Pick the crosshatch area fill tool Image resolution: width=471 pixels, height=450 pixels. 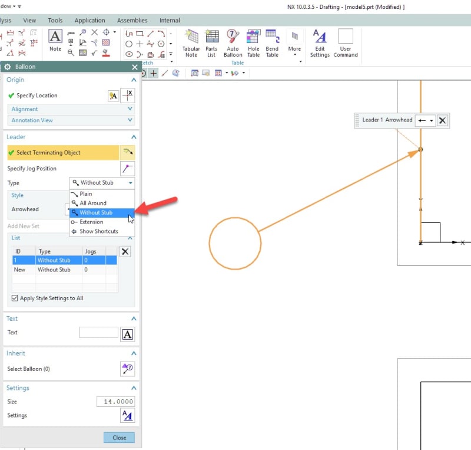(106, 42)
